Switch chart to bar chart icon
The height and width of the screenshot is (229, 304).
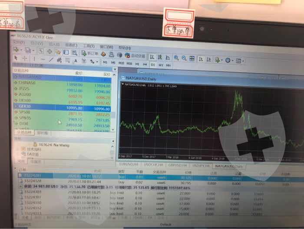[152, 57]
